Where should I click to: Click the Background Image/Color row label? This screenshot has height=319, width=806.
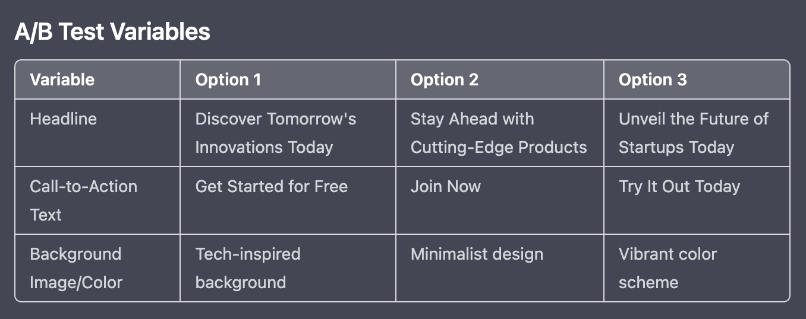[x=97, y=268]
